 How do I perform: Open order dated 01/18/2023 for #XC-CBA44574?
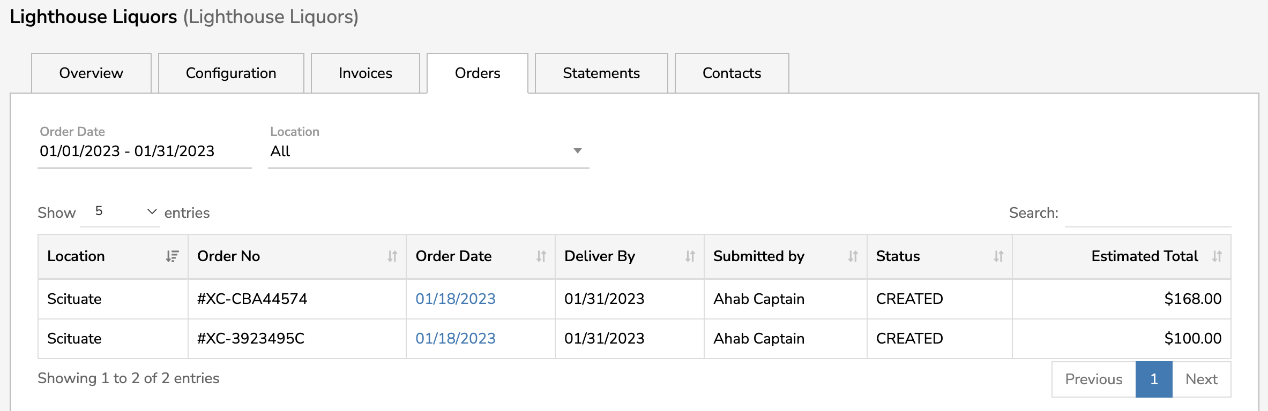pyautogui.click(x=455, y=299)
